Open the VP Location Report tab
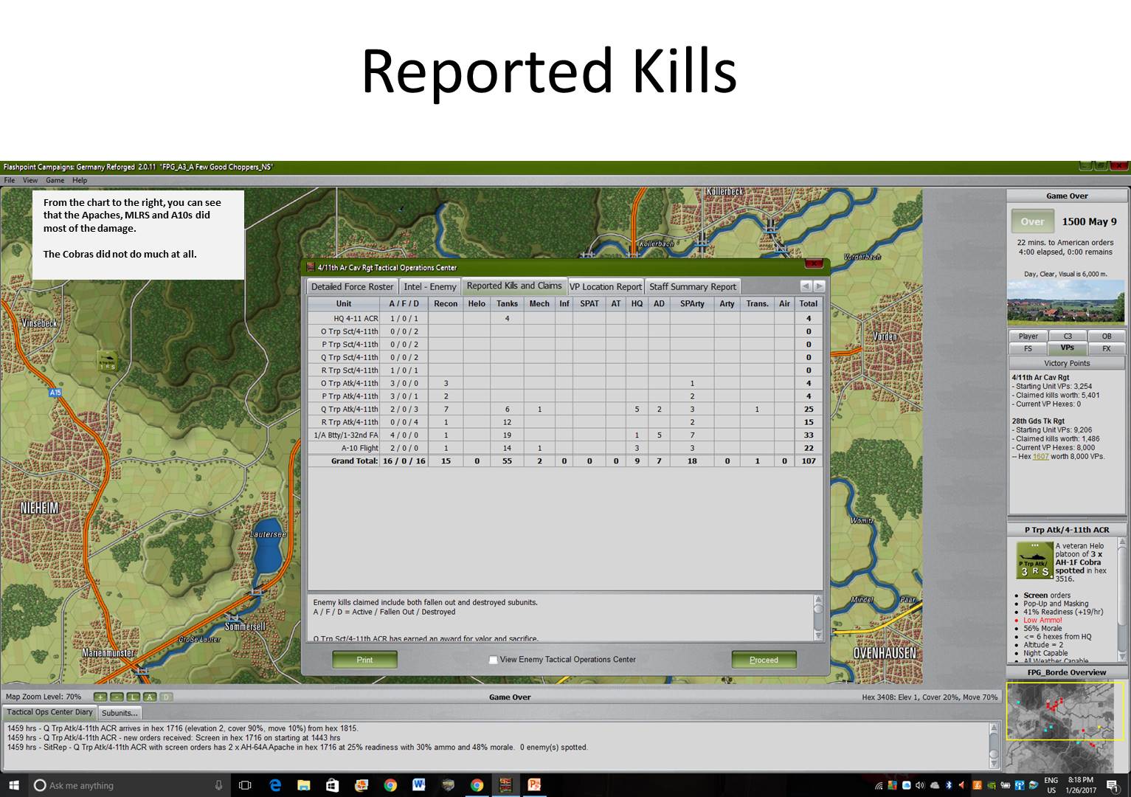Image resolution: width=1131 pixels, height=797 pixels. (x=605, y=286)
